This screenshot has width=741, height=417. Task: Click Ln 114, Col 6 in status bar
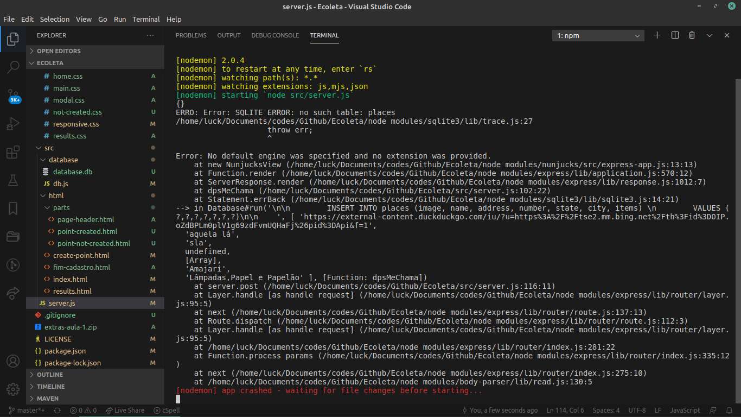click(565, 410)
